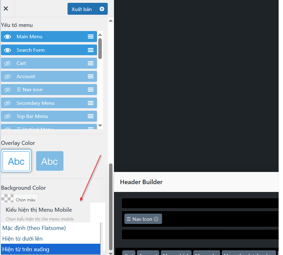Click the drag handle on Search Form row
The height and width of the screenshot is (255, 283).
coord(90,50)
